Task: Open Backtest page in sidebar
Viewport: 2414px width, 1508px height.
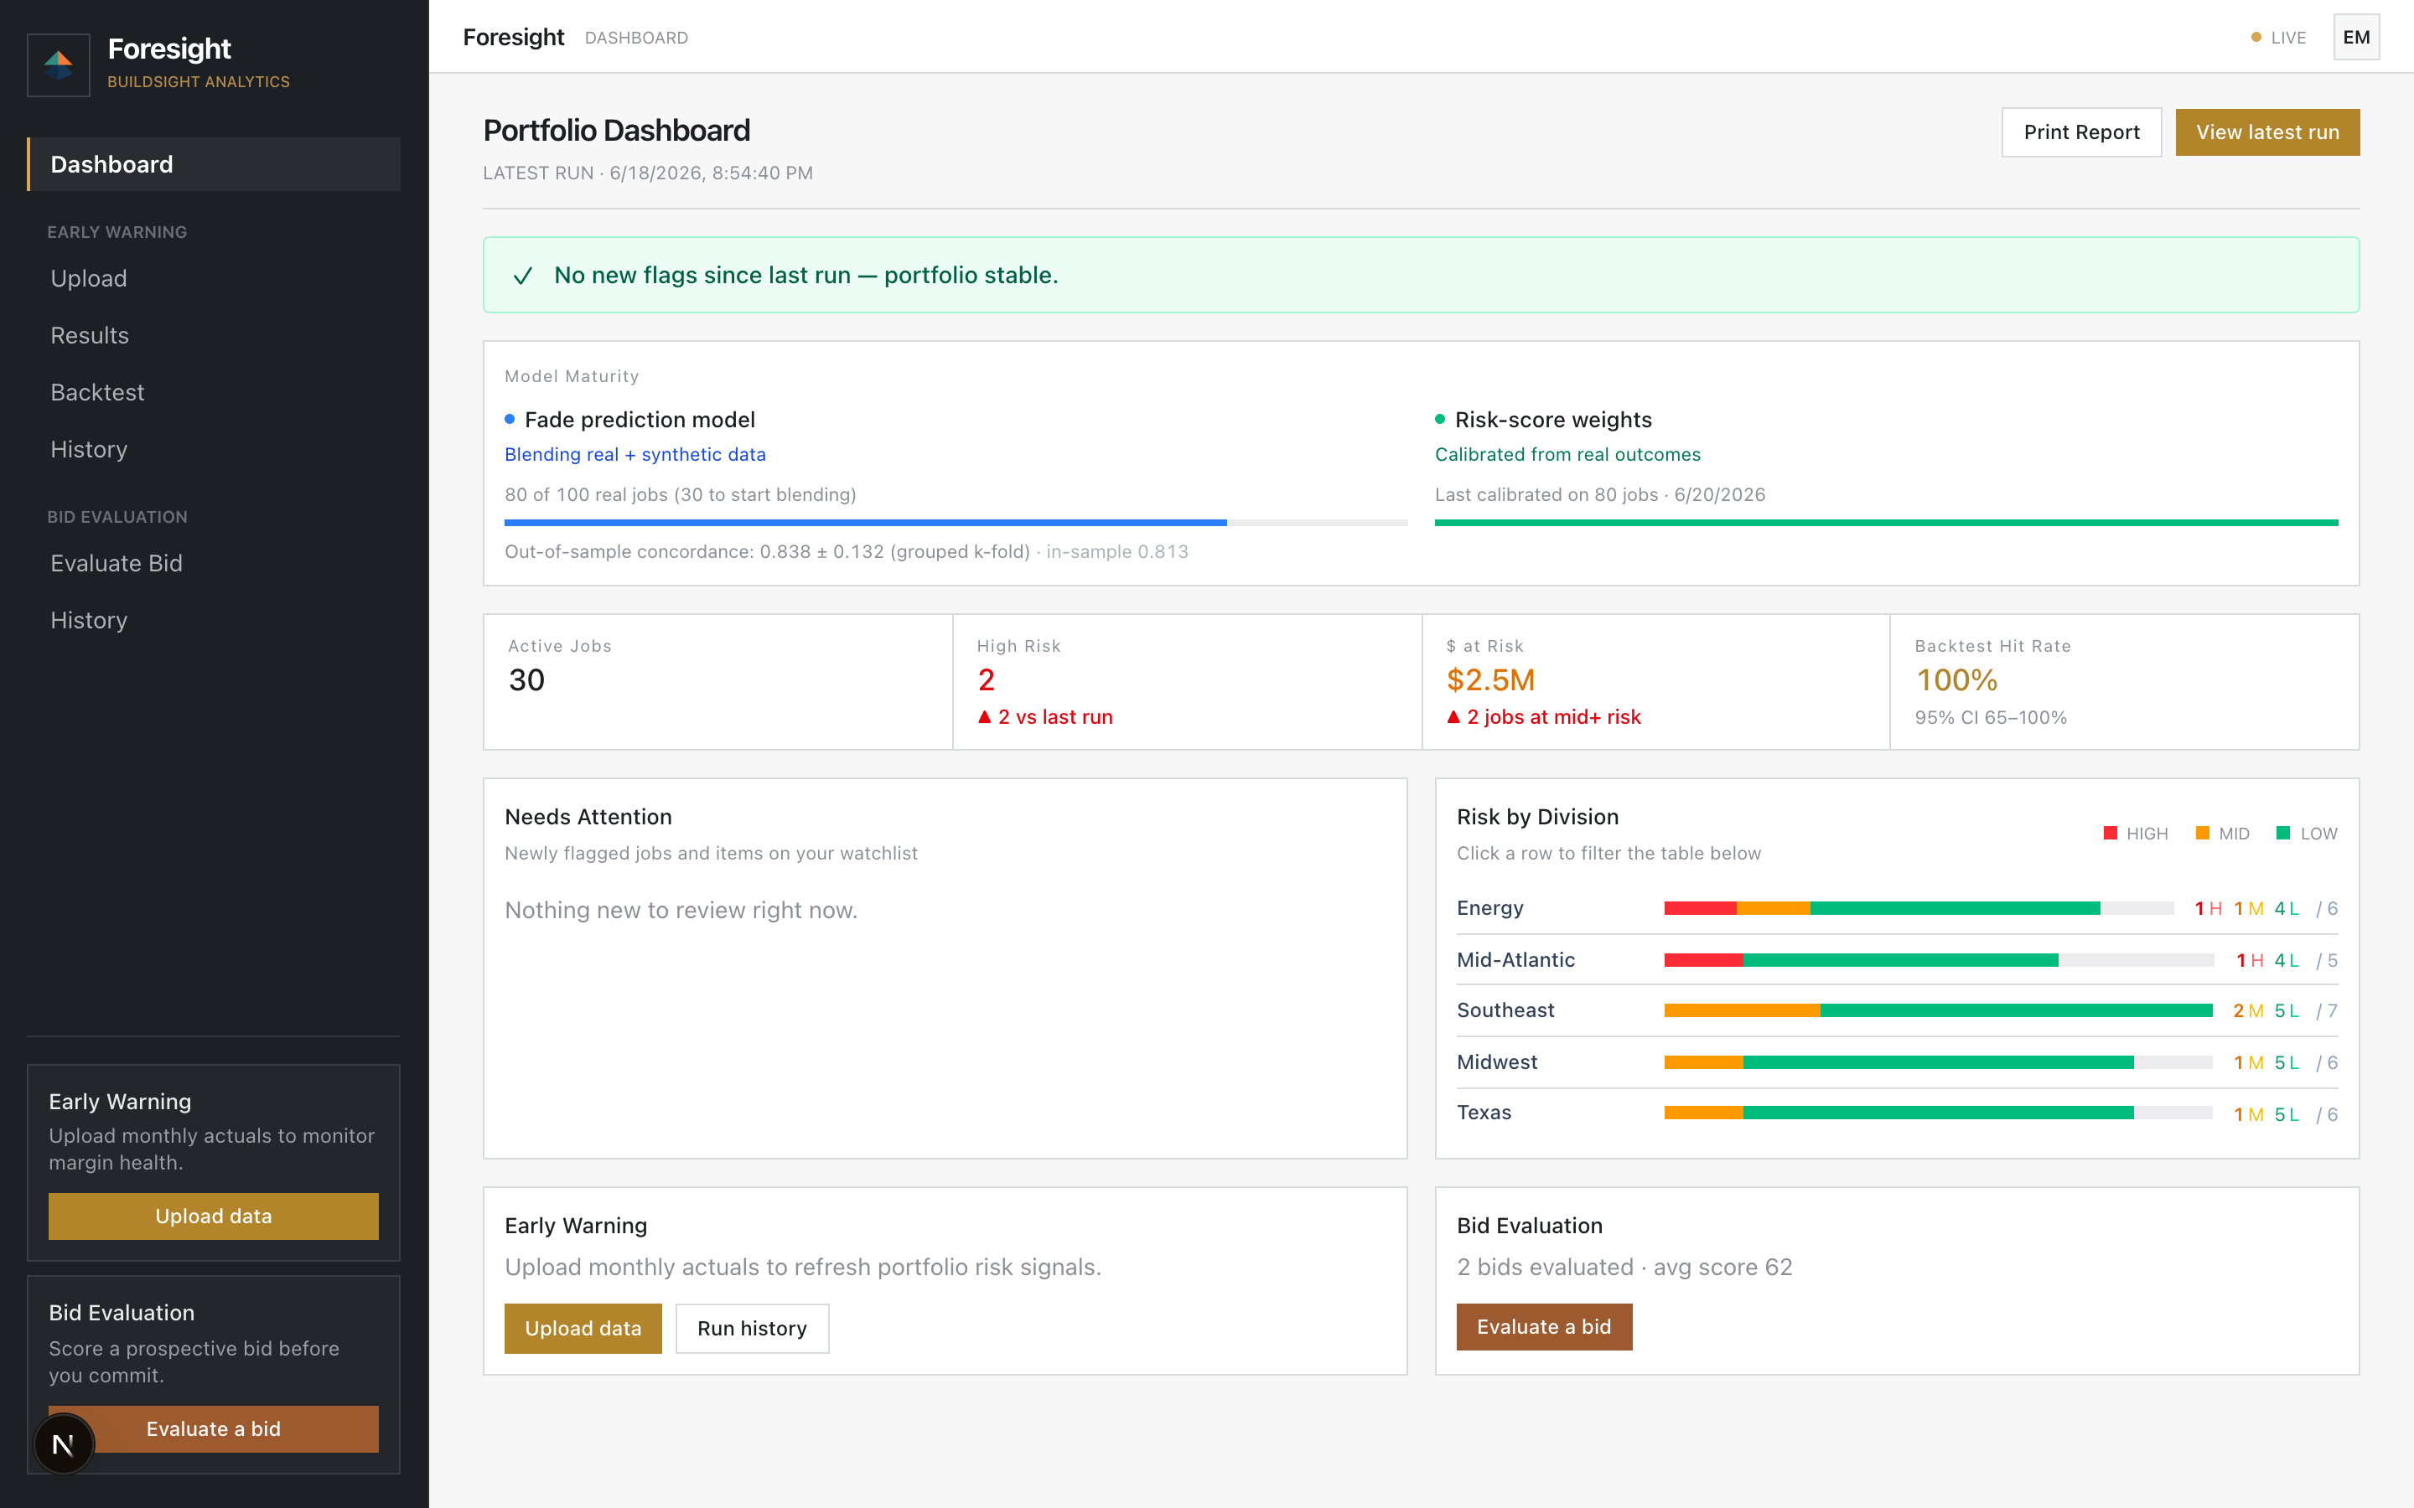Action: point(98,392)
